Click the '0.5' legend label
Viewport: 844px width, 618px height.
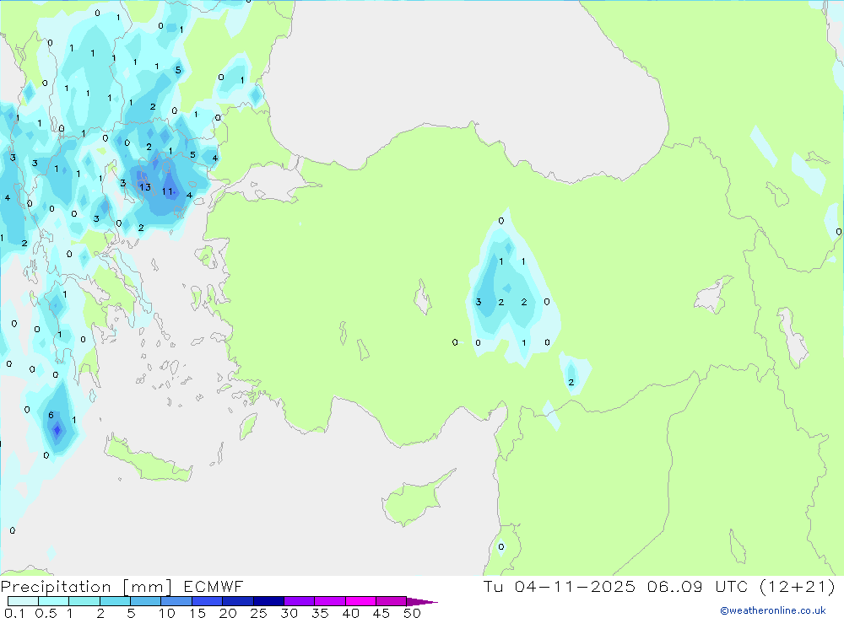[46, 613]
